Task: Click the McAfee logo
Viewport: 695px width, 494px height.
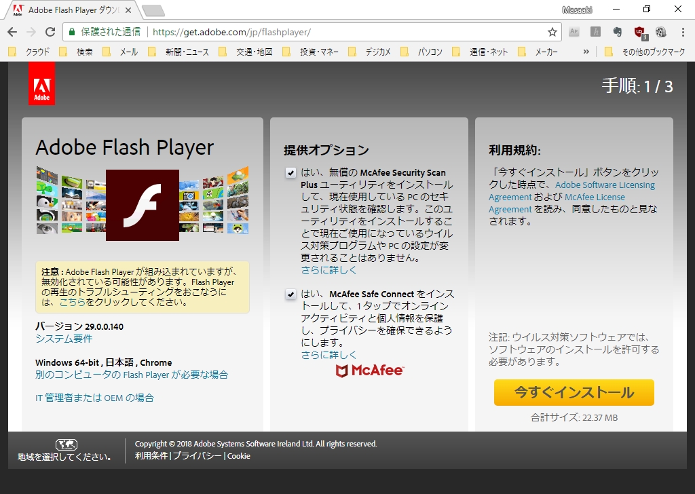Action: coord(370,370)
